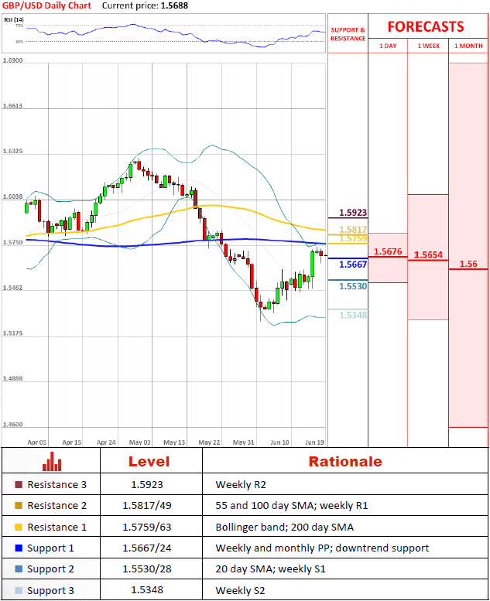Select the 1 WEEK forecast column header

click(x=429, y=46)
